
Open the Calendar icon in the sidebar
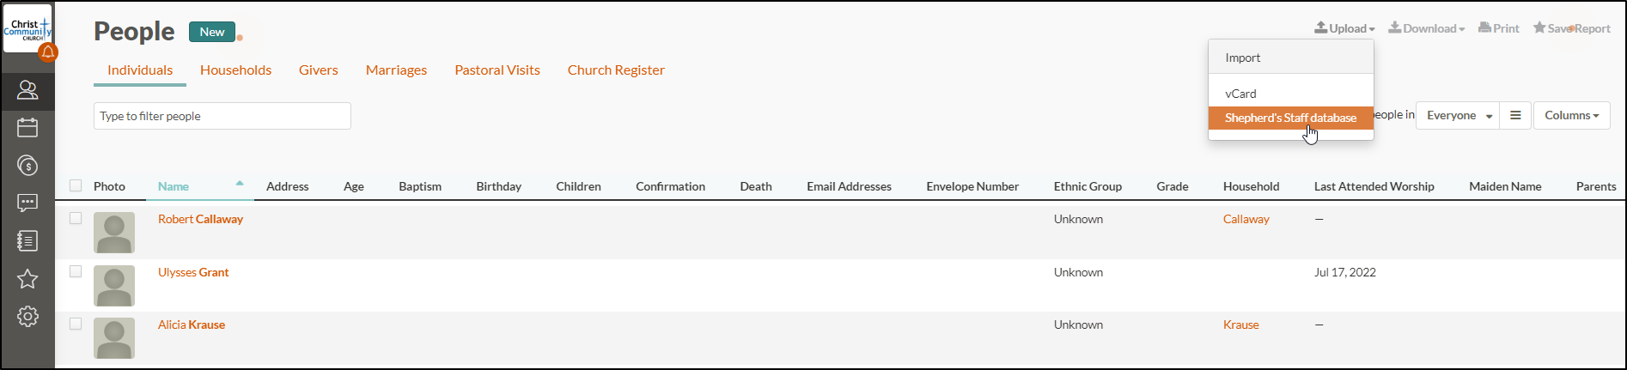pyautogui.click(x=27, y=128)
